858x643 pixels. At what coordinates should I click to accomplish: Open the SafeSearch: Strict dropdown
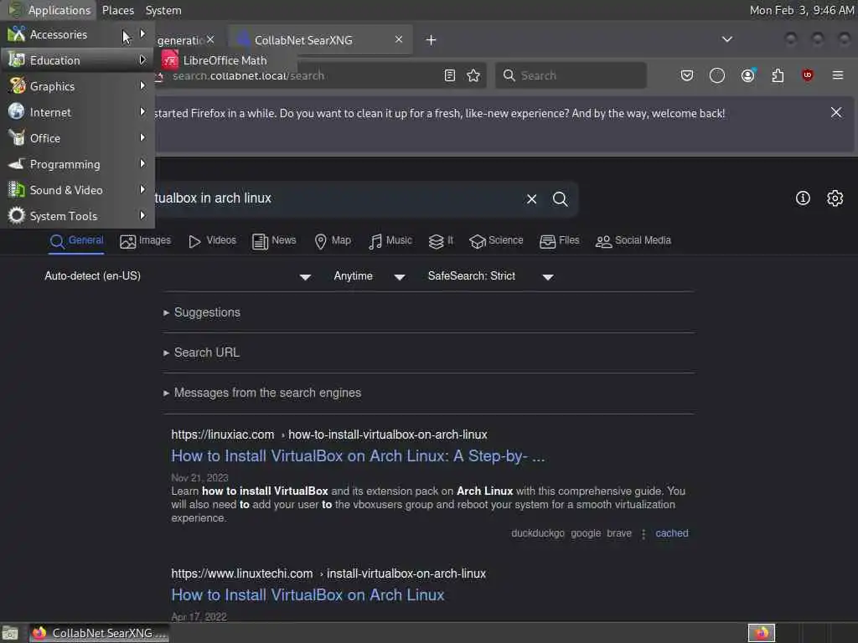click(490, 276)
